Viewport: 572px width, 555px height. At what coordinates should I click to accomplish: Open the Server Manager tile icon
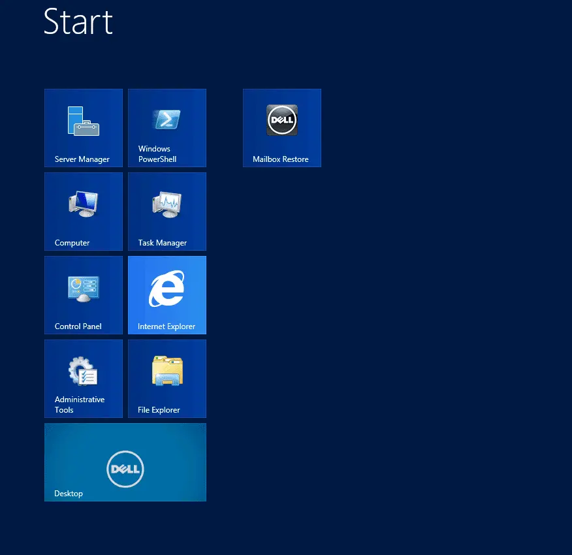84,121
